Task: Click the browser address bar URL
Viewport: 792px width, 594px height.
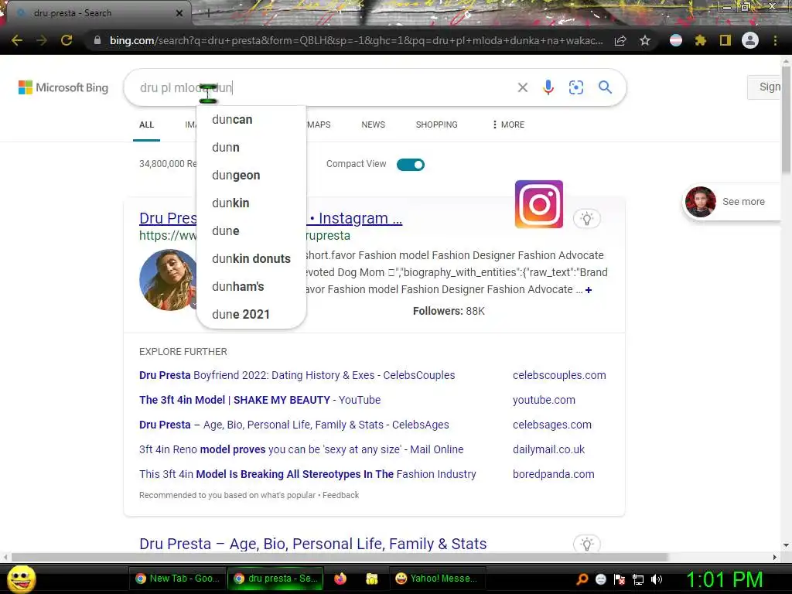Action: pyautogui.click(x=356, y=40)
